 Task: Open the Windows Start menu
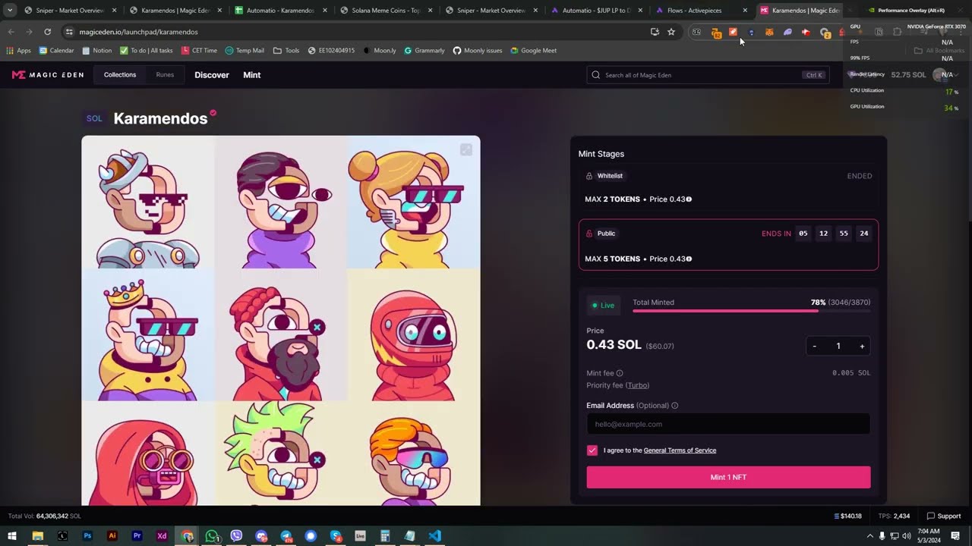click(12, 535)
